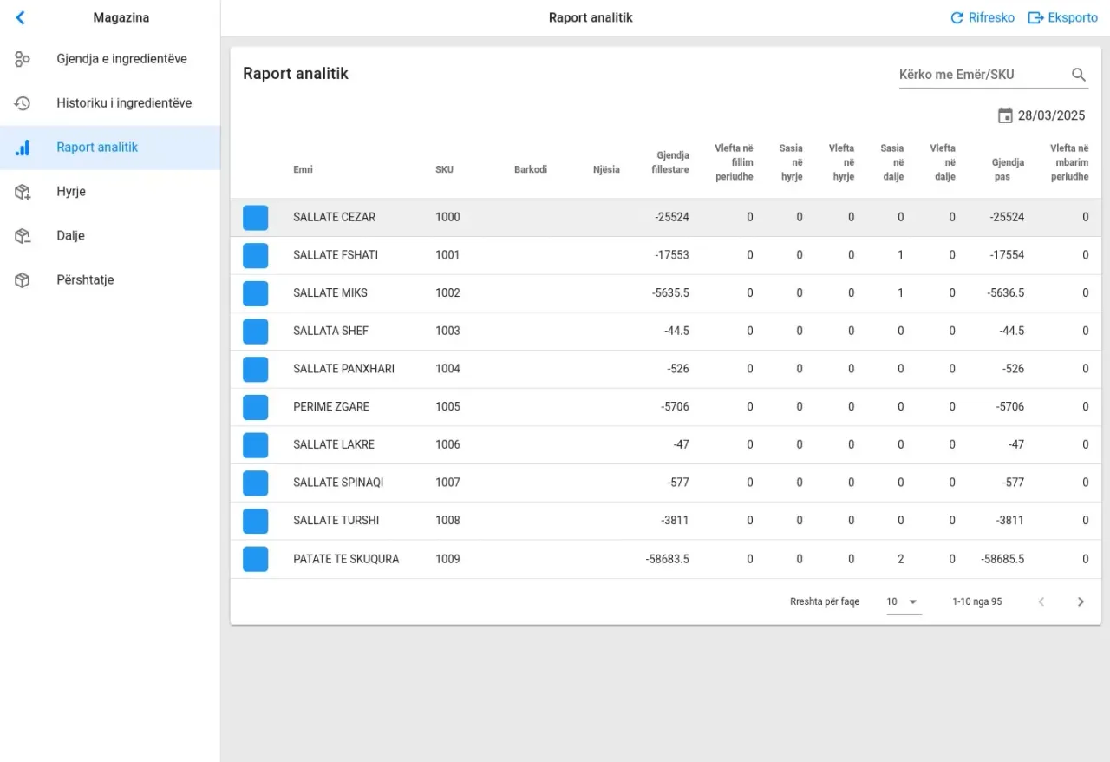This screenshot has height=762, width=1110.
Task: Click the Historiku i ingredientëve clock icon
Action: point(23,103)
